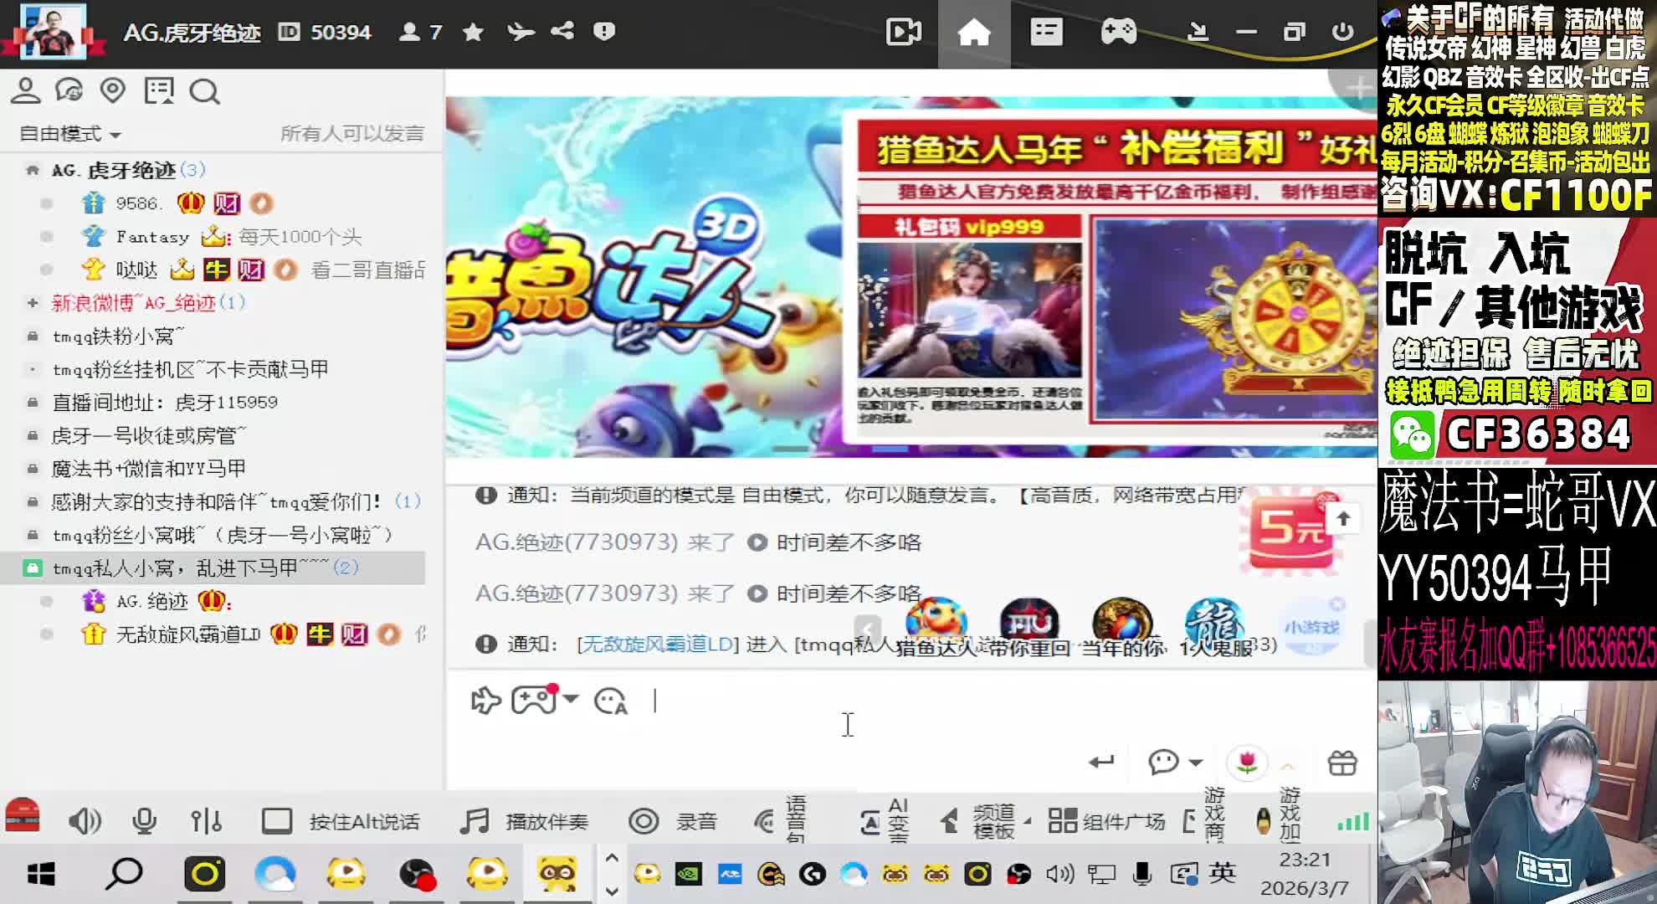Click the gamepad icon in top bar
Image resolution: width=1657 pixels, height=904 pixels.
1118,32
